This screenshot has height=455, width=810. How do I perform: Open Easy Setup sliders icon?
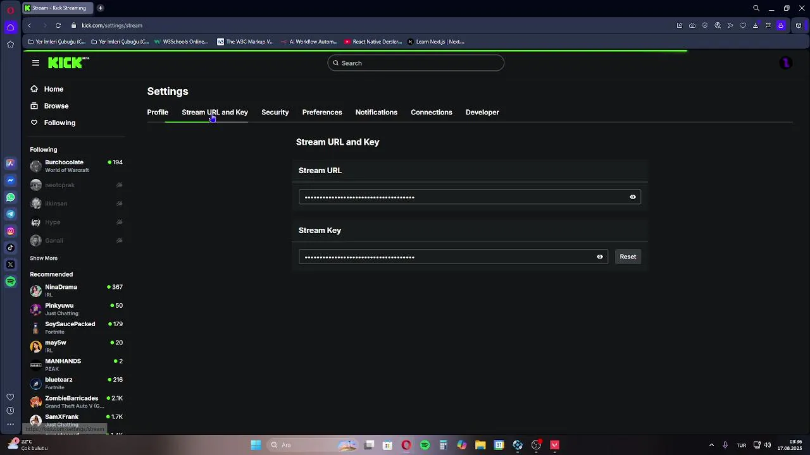(x=768, y=25)
